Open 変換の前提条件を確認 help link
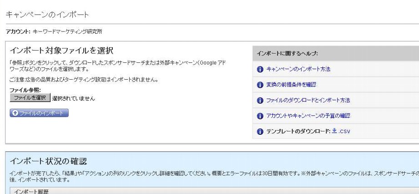This screenshot has width=419, height=194. tap(291, 85)
